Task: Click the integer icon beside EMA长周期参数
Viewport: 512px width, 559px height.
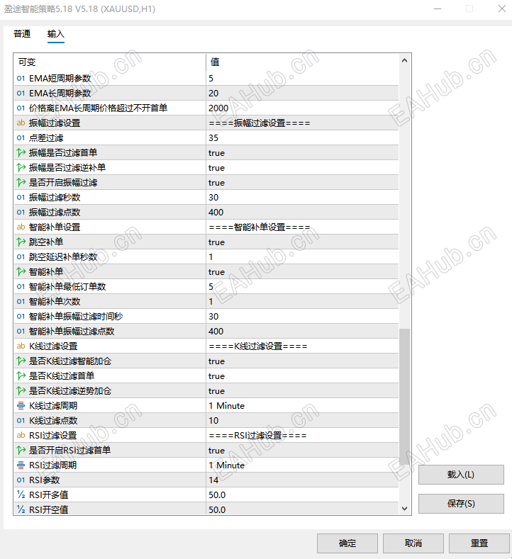Action: [x=21, y=93]
